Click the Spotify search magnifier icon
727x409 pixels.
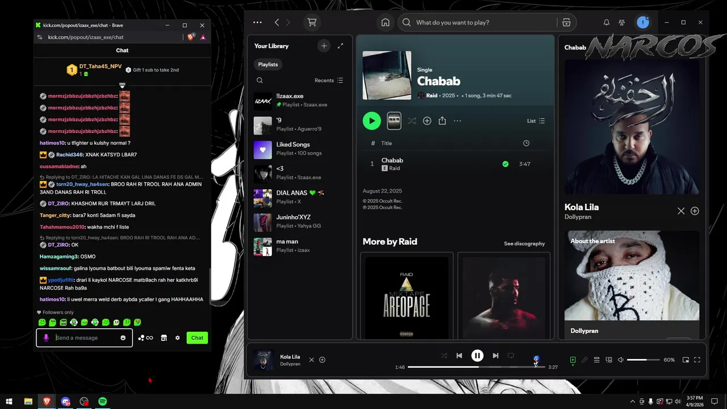point(407,22)
